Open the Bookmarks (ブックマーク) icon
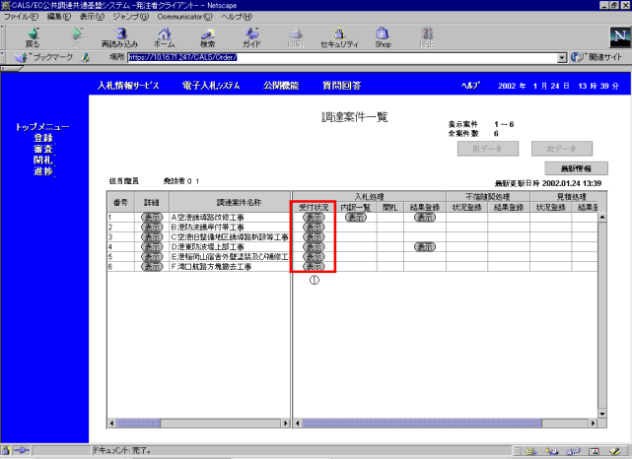Image resolution: width=632 pixels, height=459 pixels. [x=43, y=57]
